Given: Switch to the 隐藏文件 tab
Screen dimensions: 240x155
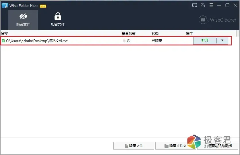Looking at the screenshot, I should (x=23, y=20).
